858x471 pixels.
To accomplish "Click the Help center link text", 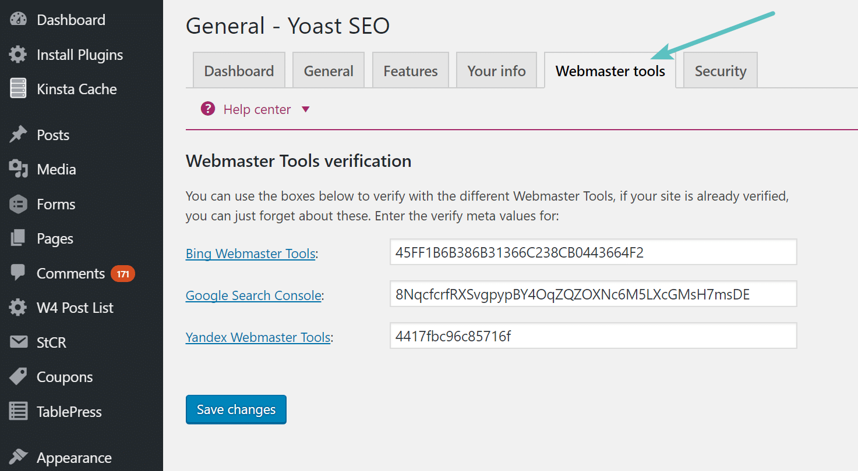I will point(257,109).
